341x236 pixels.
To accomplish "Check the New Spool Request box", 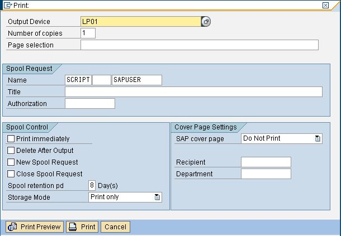I will [11, 162].
